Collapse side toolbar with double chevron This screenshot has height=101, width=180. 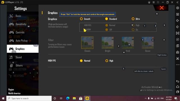[x=177, y=2]
